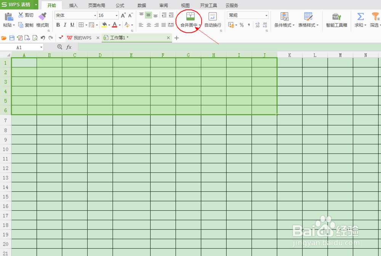Click the increase indent icon
Viewport: 381px width, 256px height.
[x=171, y=15]
